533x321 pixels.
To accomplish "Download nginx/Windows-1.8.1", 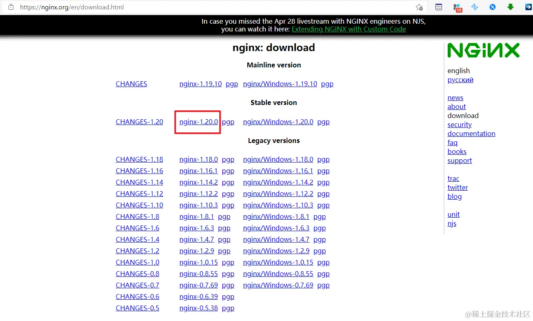I will (x=276, y=216).
